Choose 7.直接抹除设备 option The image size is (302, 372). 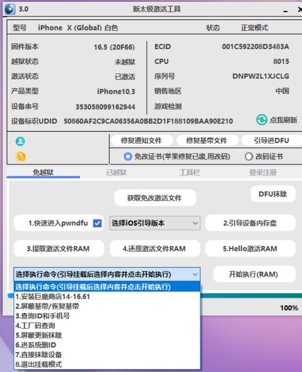pyautogui.click(x=107, y=355)
